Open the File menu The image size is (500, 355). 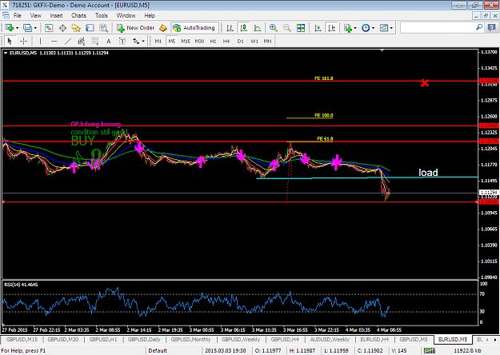tap(18, 15)
